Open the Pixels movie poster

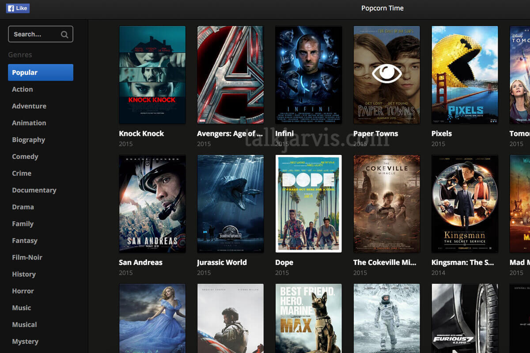(465, 75)
